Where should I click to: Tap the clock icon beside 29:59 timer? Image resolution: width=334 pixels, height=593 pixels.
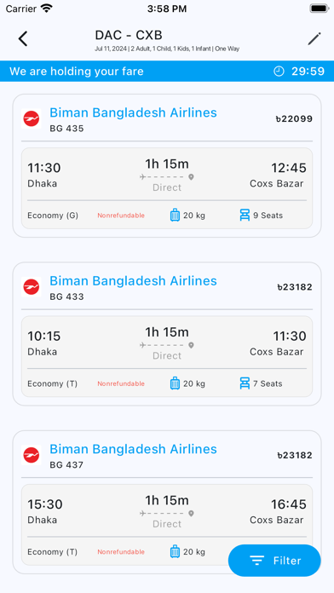(279, 71)
